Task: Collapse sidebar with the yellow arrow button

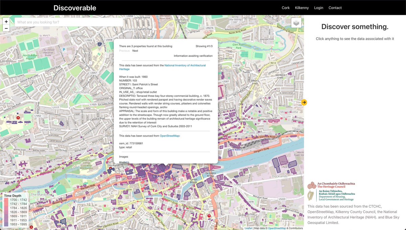Action: click(304, 102)
